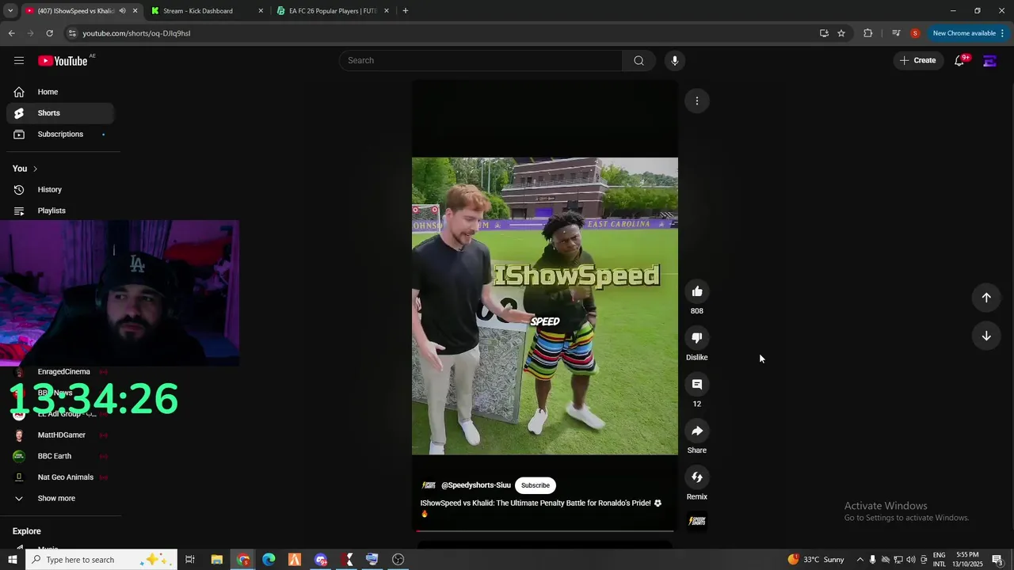This screenshot has height=570, width=1014.
Task: Open @Speedyshorts-Siuu channel name link
Action: [x=476, y=485]
